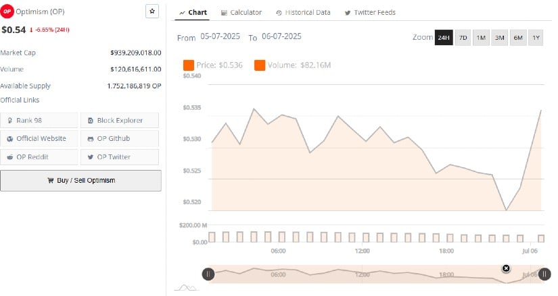The height and width of the screenshot is (296, 558).
Task: Open the Twitter Feeds tab
Action: 370,12
